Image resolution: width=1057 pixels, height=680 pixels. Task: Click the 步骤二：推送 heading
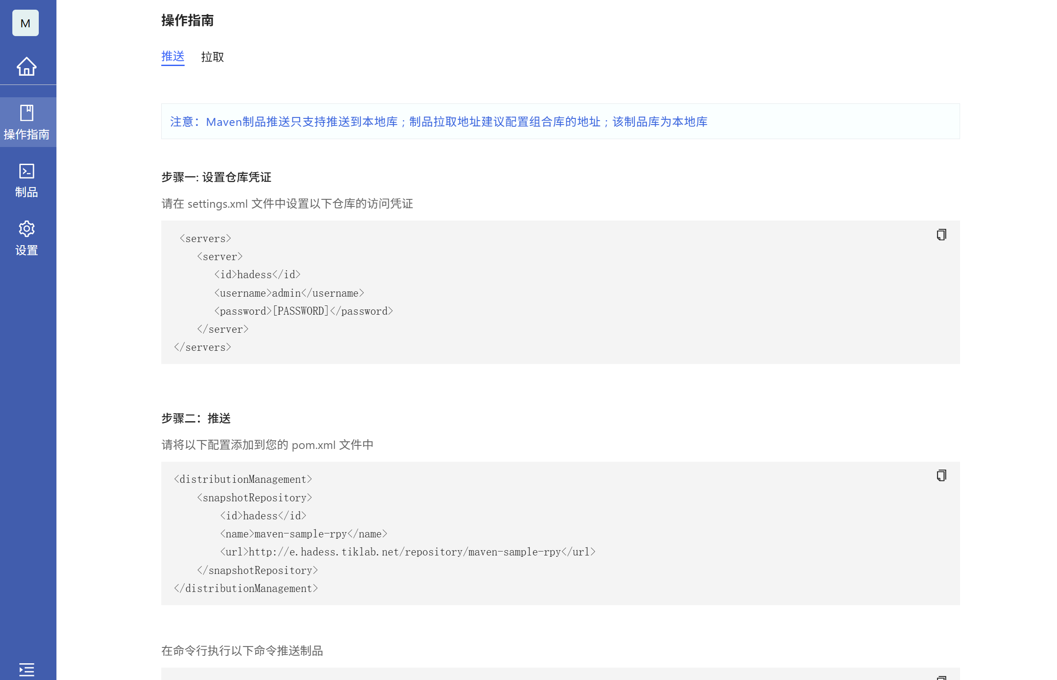click(x=196, y=418)
